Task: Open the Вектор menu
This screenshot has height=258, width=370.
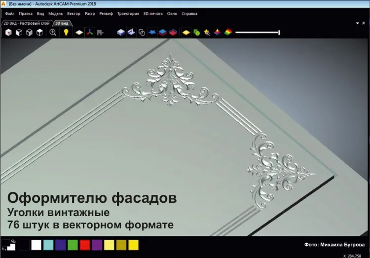Action: click(74, 14)
